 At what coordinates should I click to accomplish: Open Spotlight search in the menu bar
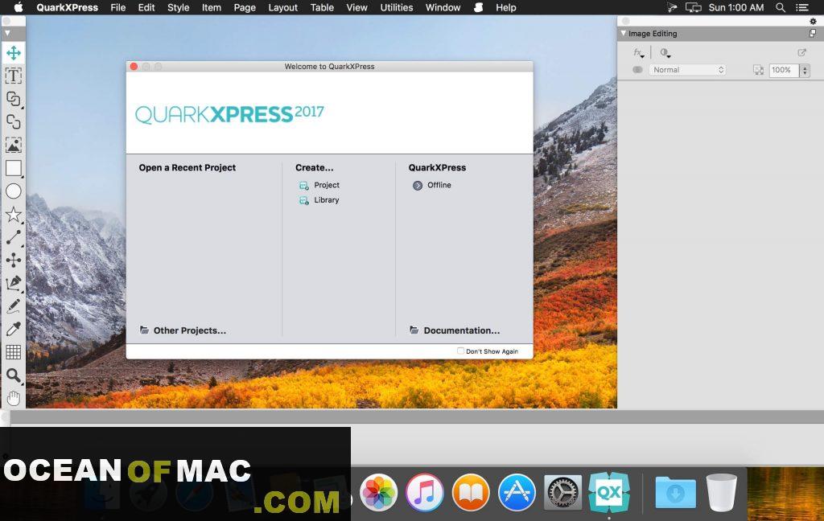pos(781,7)
